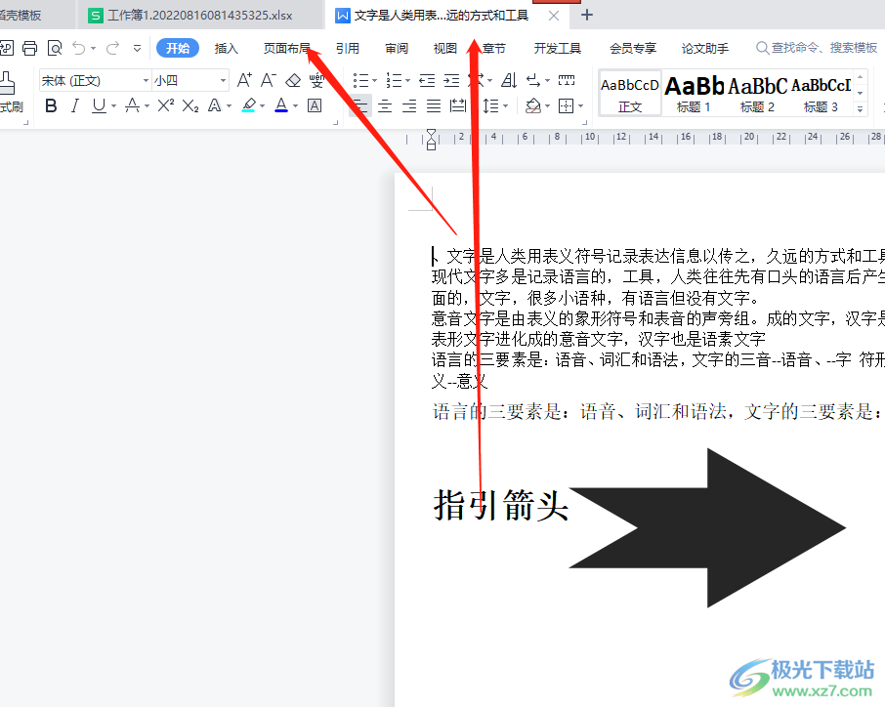Center align the paragraph
The width and height of the screenshot is (885, 707).
385,105
